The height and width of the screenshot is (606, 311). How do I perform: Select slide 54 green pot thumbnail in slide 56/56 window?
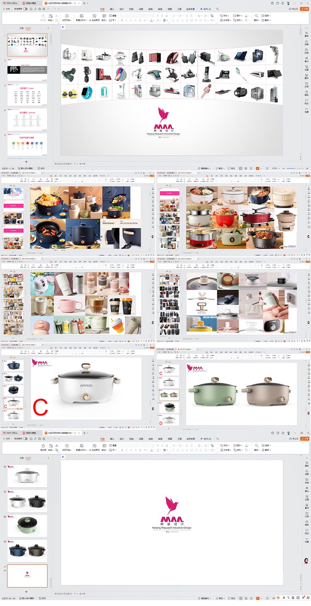click(27, 526)
